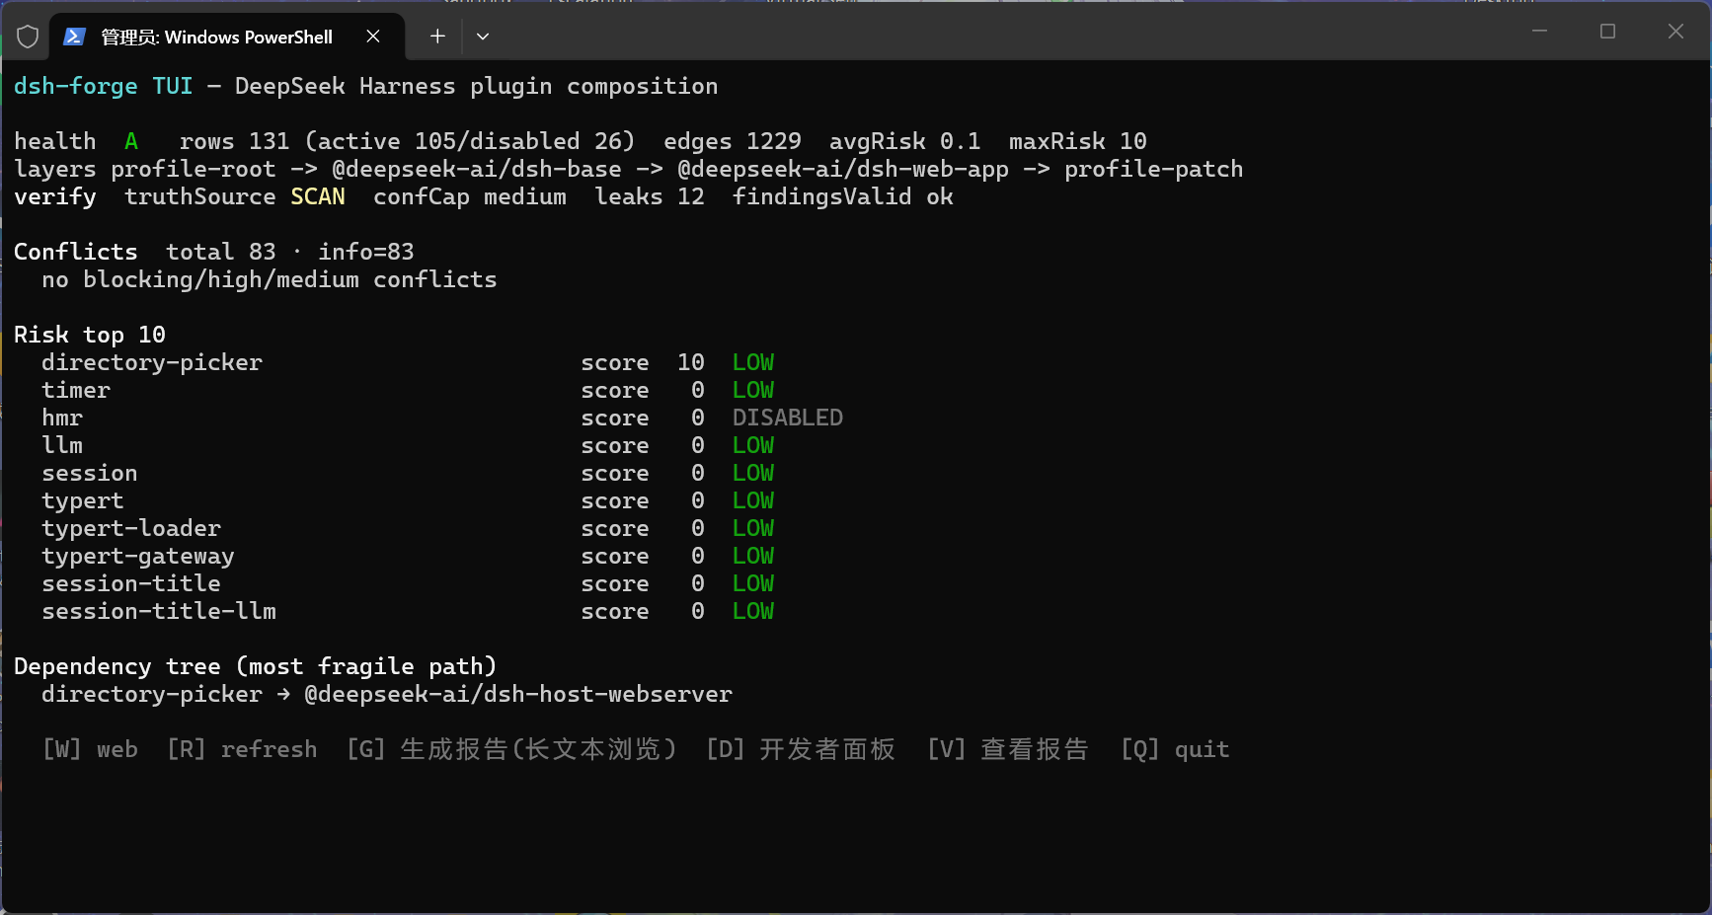Click the Risk top 10 heading

click(x=90, y=335)
